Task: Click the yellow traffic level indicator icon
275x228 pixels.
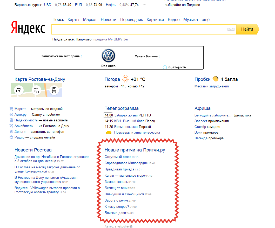Action: point(216,79)
